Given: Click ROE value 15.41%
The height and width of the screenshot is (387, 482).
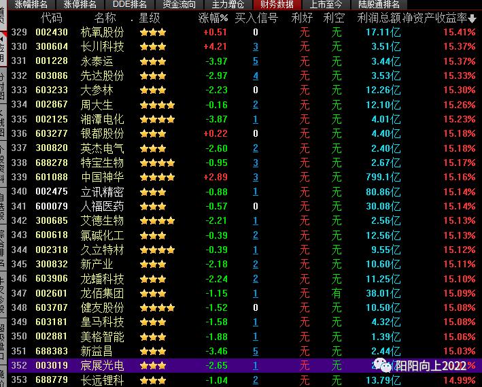Looking at the screenshot, I should point(460,32).
